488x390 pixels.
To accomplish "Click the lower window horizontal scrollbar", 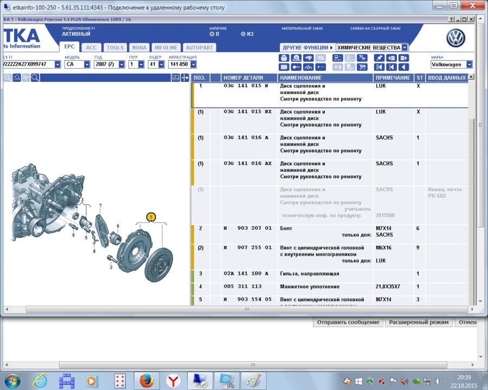I will pos(253,365).
